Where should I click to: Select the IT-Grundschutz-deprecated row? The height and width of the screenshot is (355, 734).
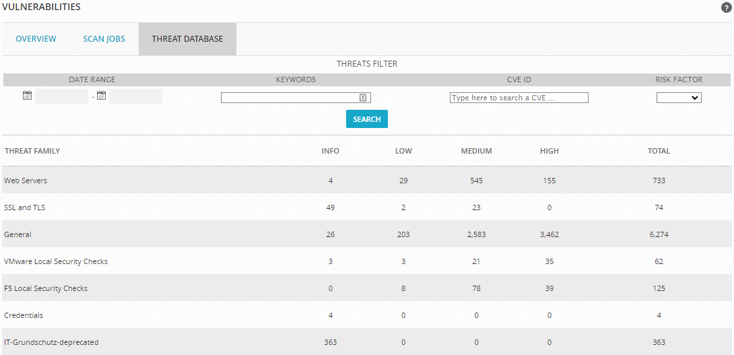point(51,342)
